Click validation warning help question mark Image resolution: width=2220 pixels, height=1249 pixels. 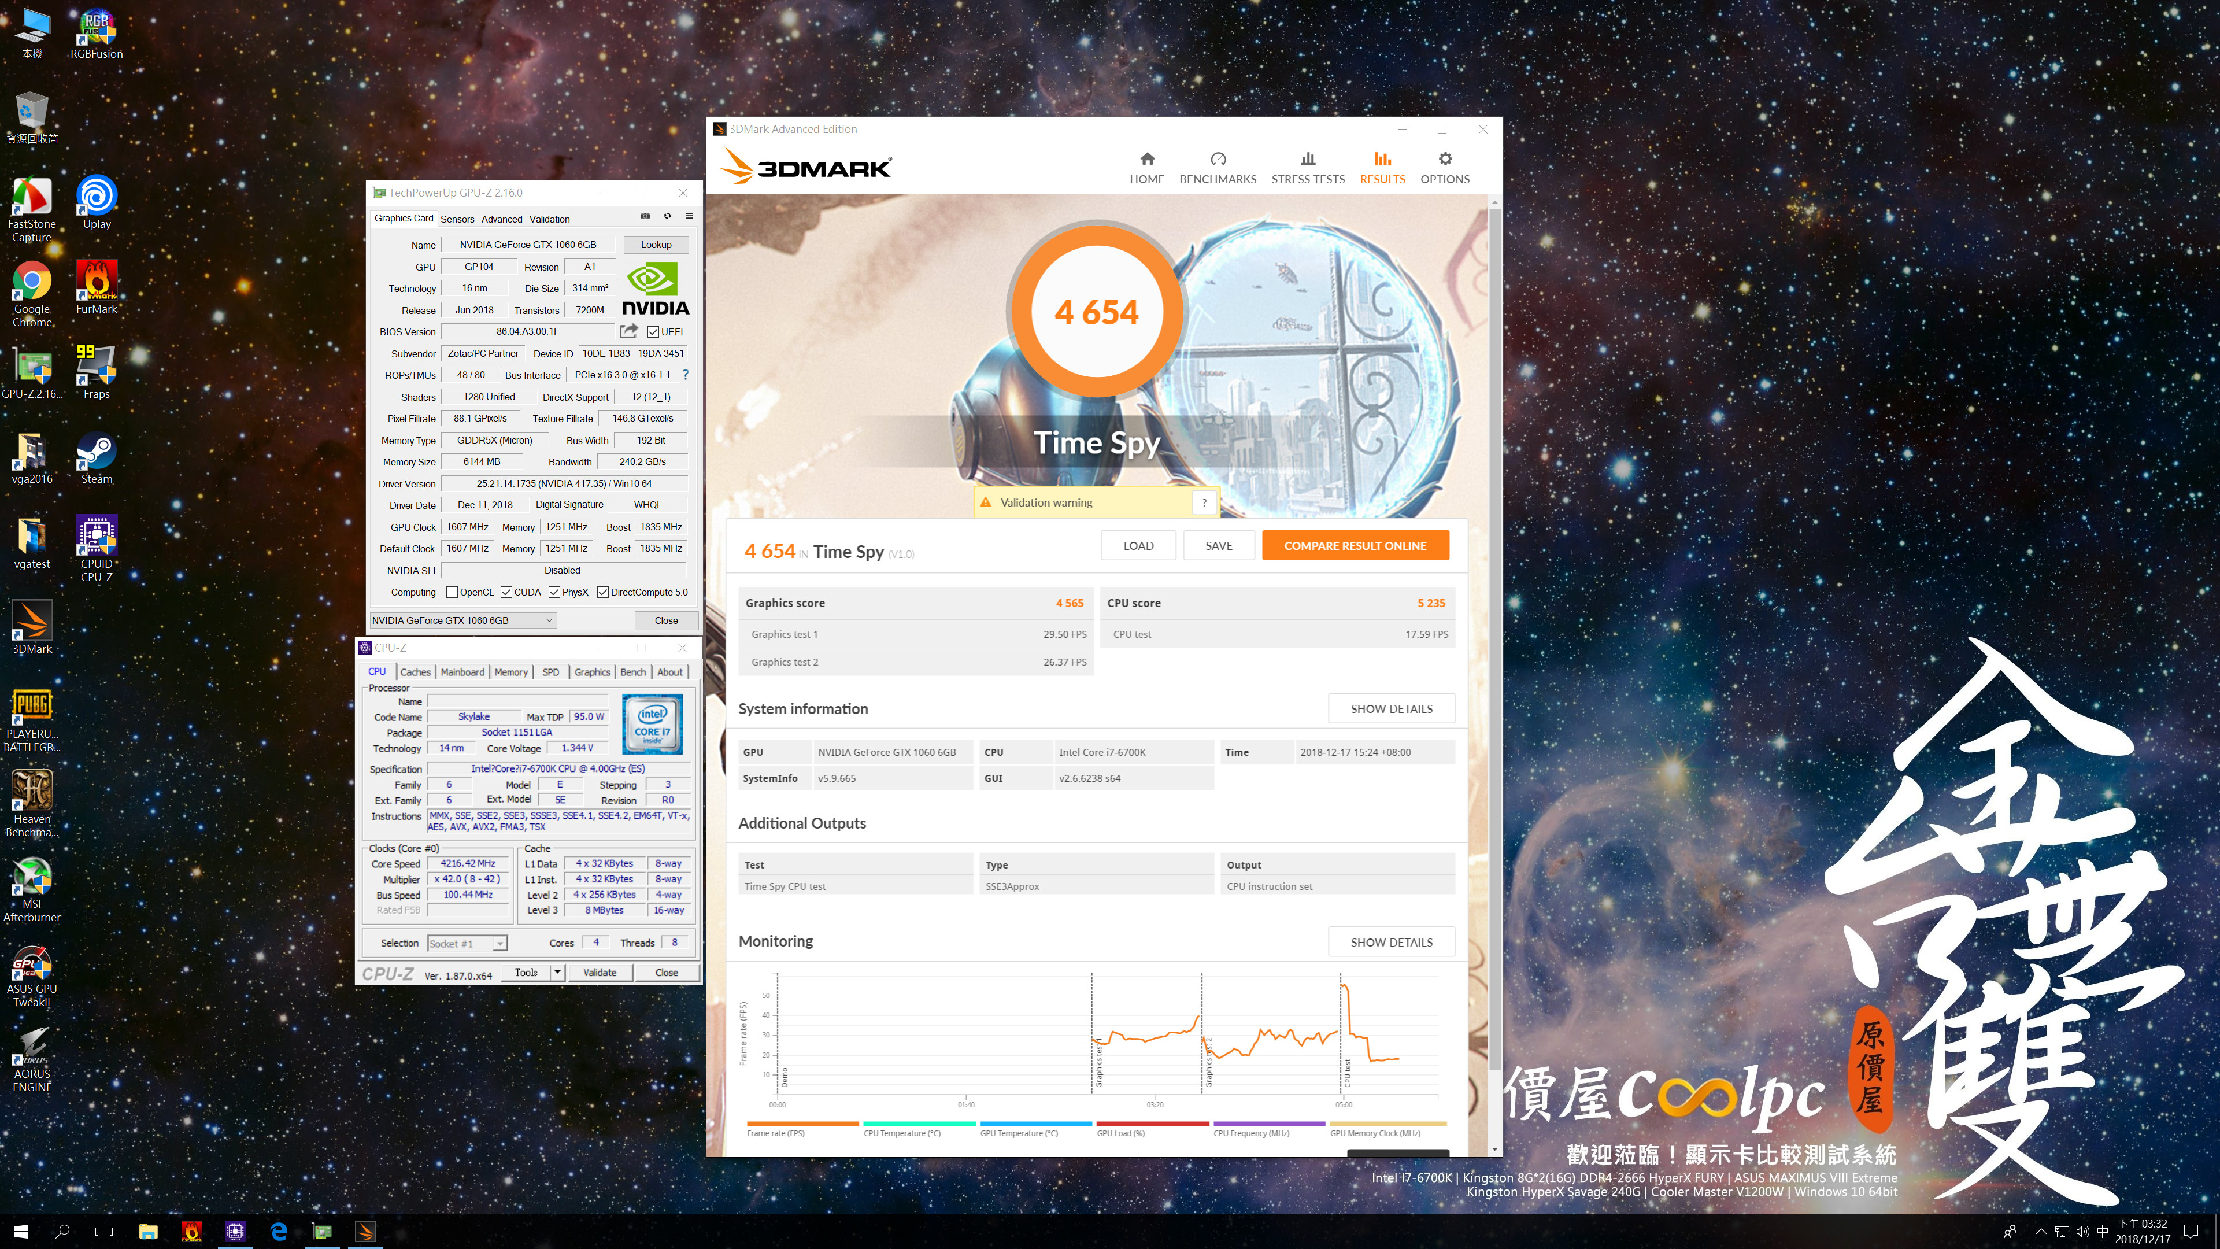pyautogui.click(x=1204, y=502)
